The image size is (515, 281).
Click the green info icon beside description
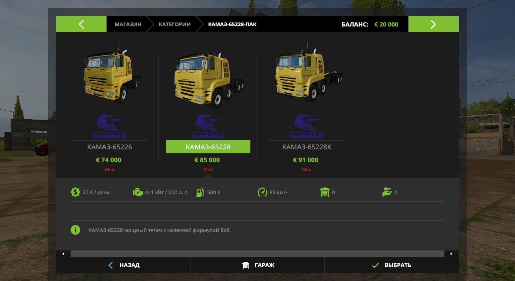[75, 230]
